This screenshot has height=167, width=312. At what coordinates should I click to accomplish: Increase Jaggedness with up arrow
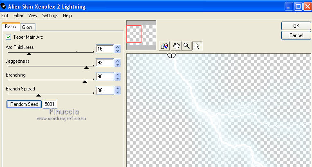coord(118,61)
